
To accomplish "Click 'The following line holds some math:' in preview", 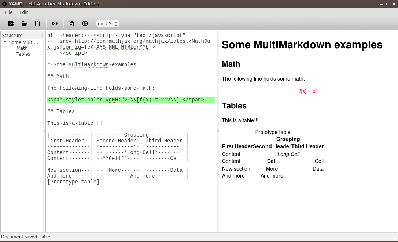I will (x=263, y=79).
